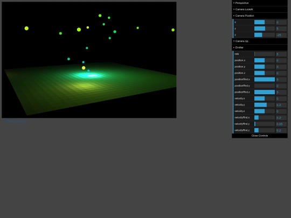Focus the velocityRnd.y value field showing 0.05
Screen dimensions: 291x218
tap(281, 124)
